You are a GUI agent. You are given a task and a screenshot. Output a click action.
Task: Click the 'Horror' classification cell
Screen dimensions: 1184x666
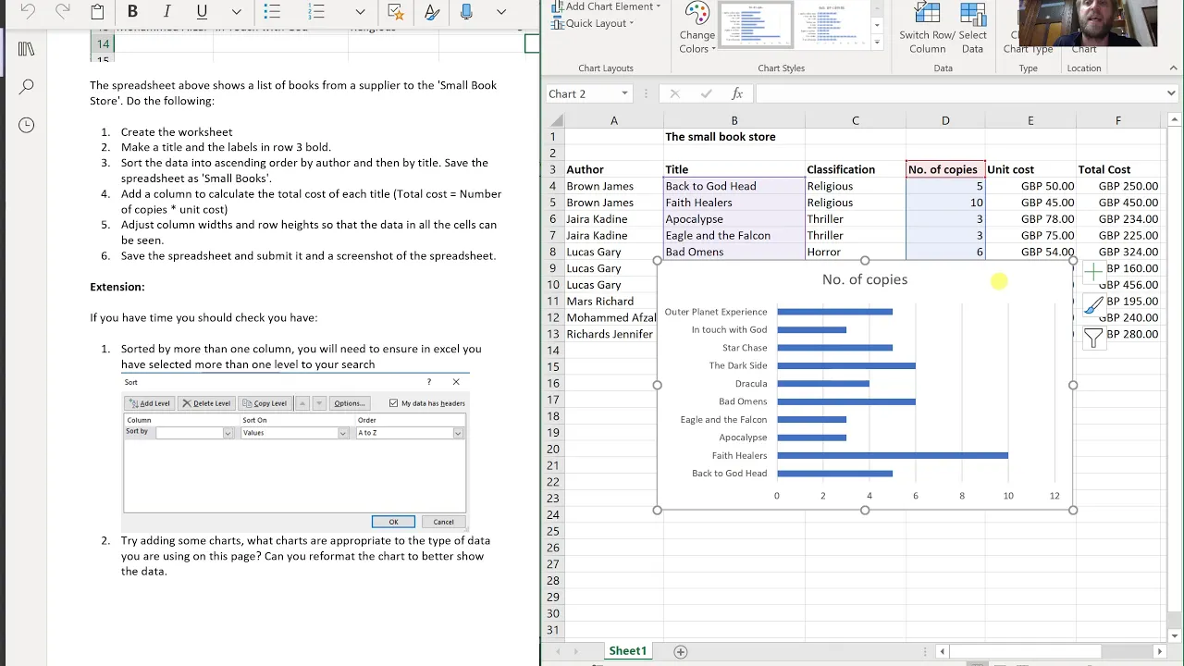point(856,252)
